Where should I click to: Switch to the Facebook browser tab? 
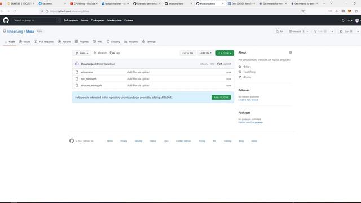(x=51, y=3)
